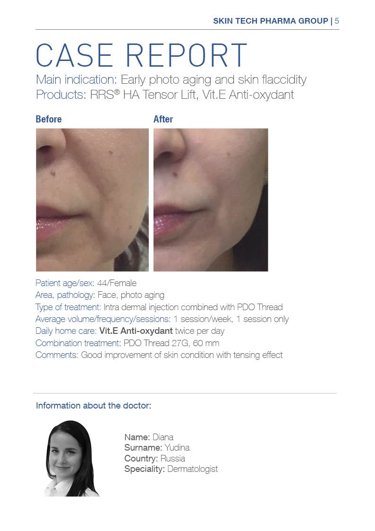
Task: Select the Surname: Yudina text
Action: pyautogui.click(x=157, y=448)
